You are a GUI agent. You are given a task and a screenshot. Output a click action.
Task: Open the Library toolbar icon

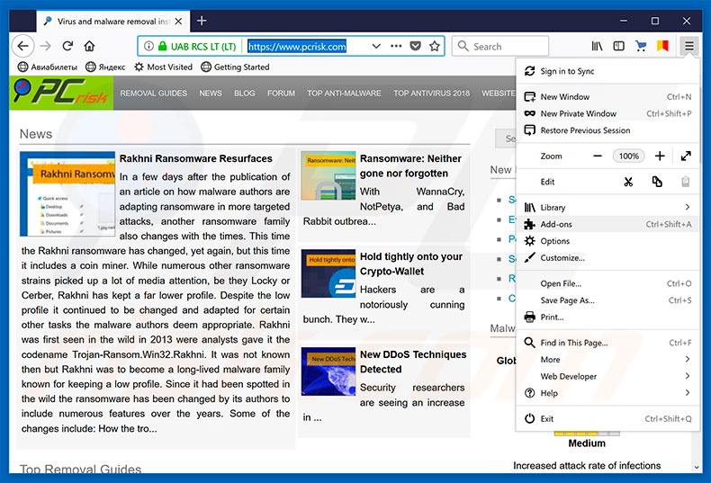tap(597, 46)
